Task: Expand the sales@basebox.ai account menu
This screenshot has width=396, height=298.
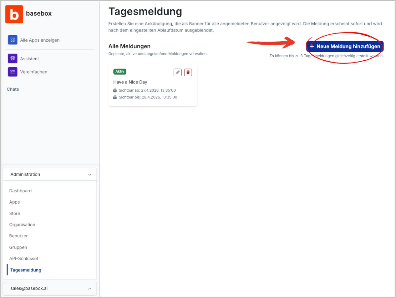Action: coord(89,289)
